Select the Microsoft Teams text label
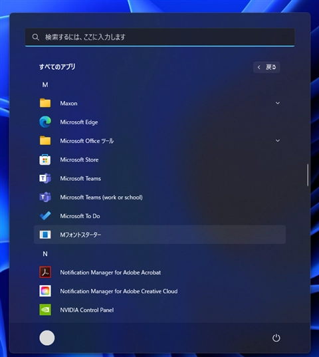The image size is (319, 357). (x=80, y=178)
